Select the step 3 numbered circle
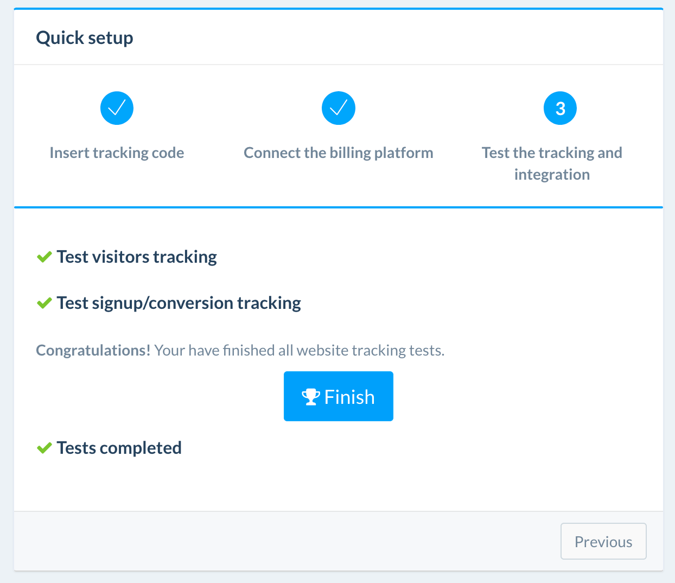The width and height of the screenshot is (675, 583). [560, 108]
